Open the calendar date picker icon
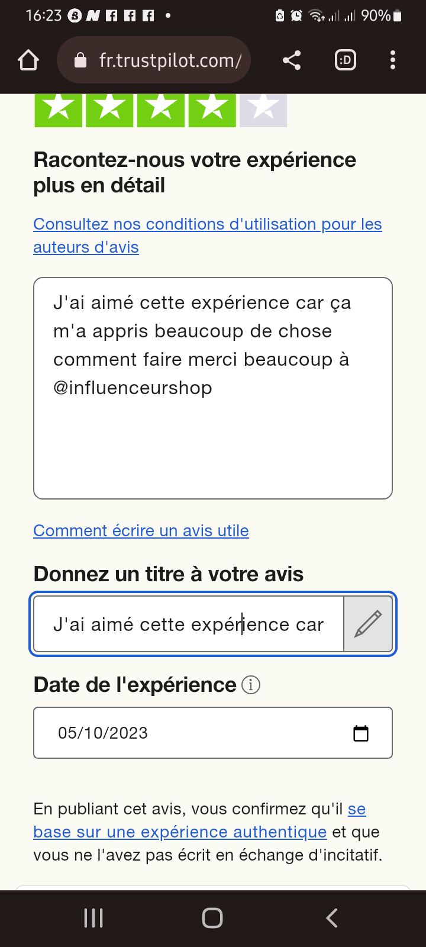426x947 pixels. 361,733
